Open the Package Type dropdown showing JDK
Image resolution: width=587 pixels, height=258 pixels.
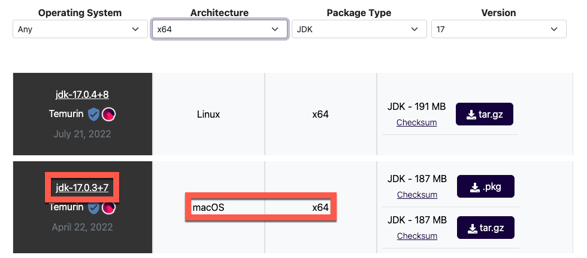[359, 29]
